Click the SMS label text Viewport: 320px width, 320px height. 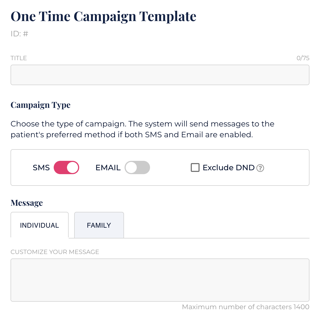pyautogui.click(x=41, y=168)
